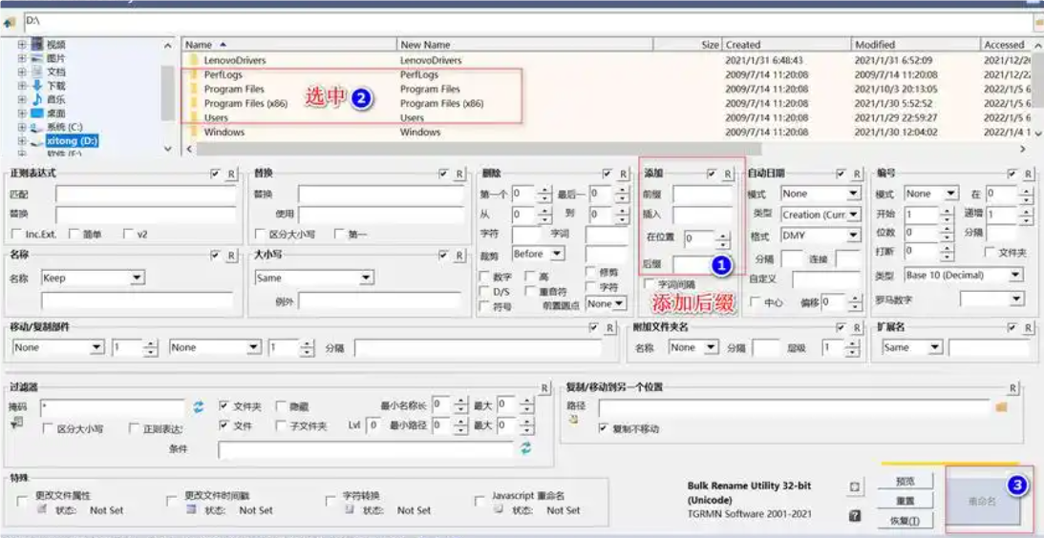Click the square icon beside the 预览 button
Image resolution: width=1044 pixels, height=538 pixels.
(x=856, y=486)
